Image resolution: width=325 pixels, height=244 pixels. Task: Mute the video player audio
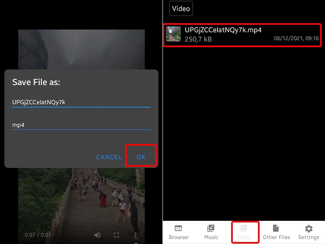click(x=97, y=235)
